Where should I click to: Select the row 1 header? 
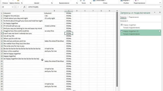[2, 13]
